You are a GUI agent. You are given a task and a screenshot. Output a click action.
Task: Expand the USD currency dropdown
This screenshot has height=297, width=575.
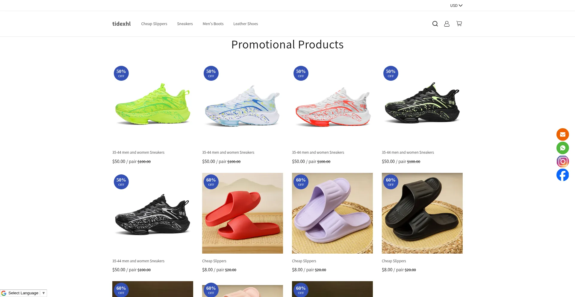click(x=456, y=5)
